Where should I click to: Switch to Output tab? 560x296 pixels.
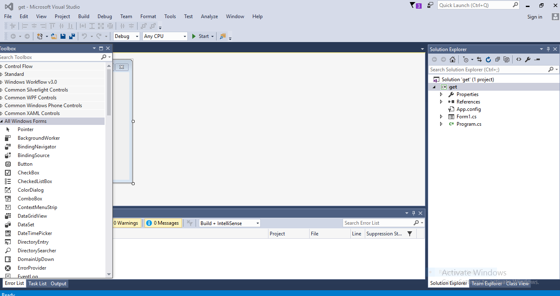coord(58,284)
